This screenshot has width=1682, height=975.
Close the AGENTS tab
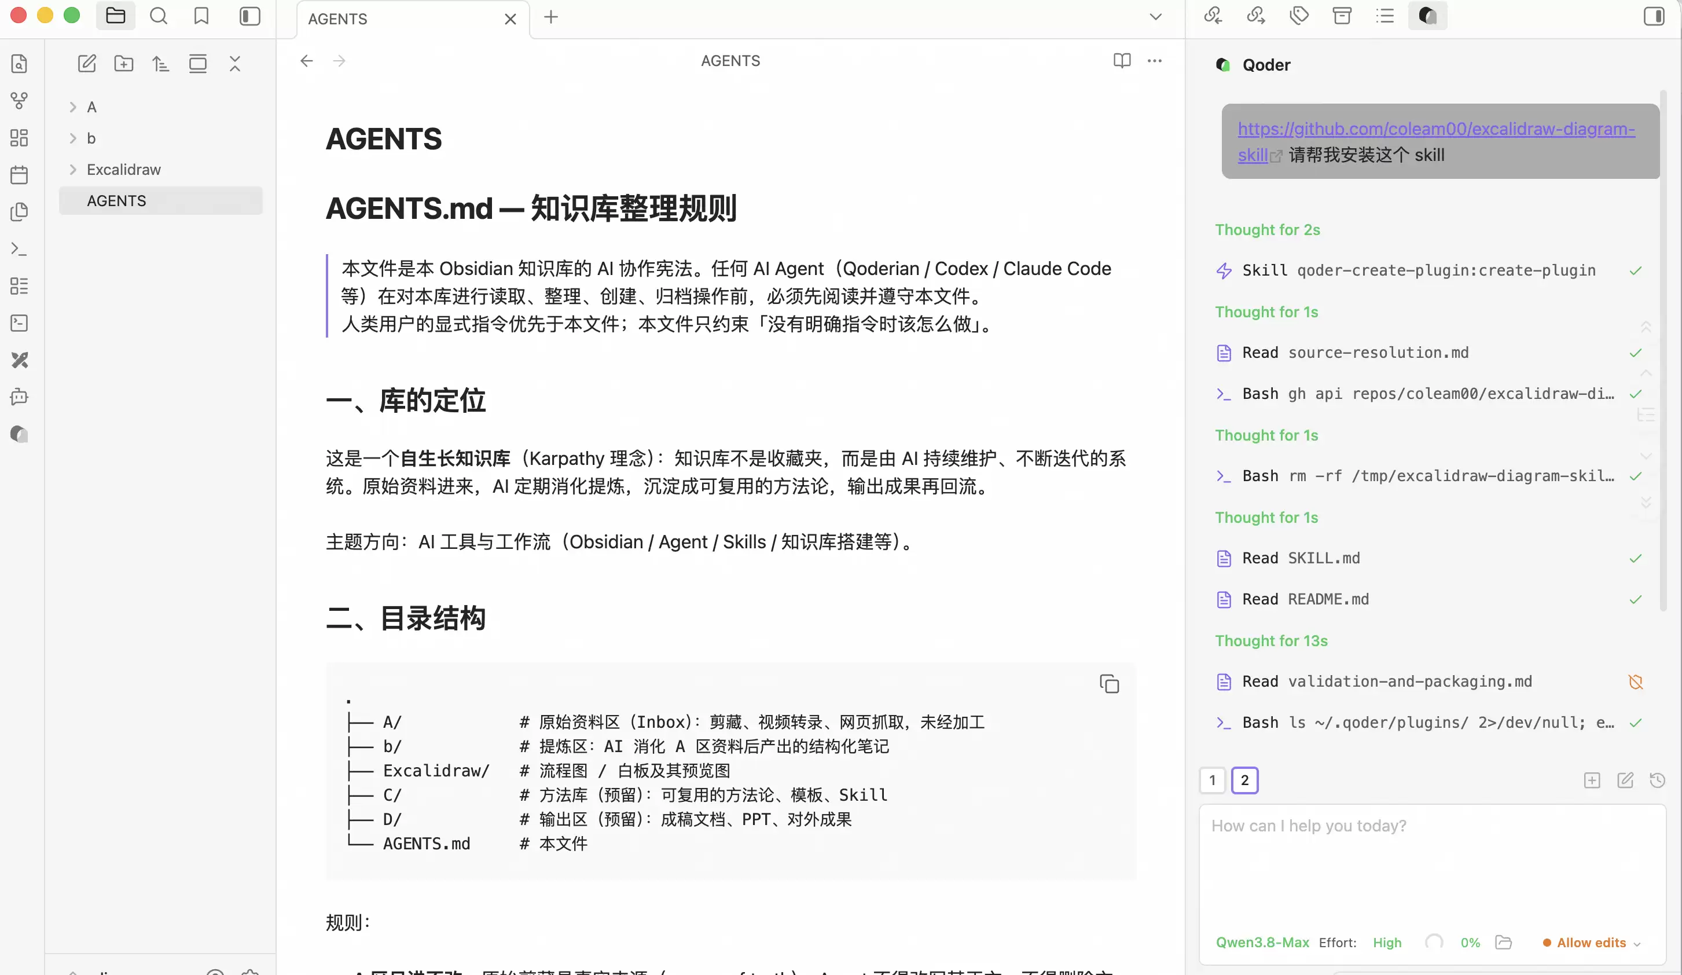(x=511, y=19)
